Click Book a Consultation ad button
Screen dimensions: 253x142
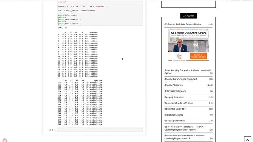[198, 56]
